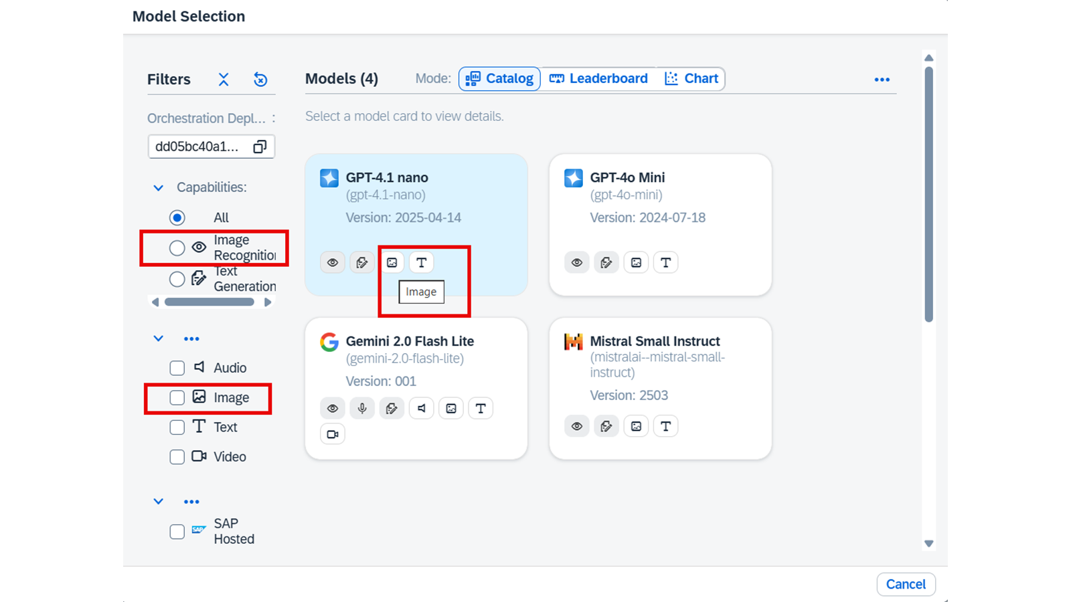This screenshot has height=602, width=1071.
Task: Click the text T icon on GPT-4.1 nano
Action: click(x=421, y=263)
